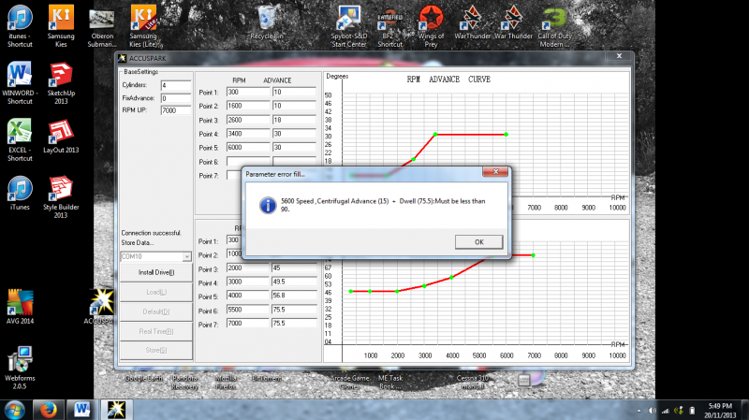This screenshot has height=420, width=749.
Task: Open the Wings of Prey icon
Action: click(431, 26)
